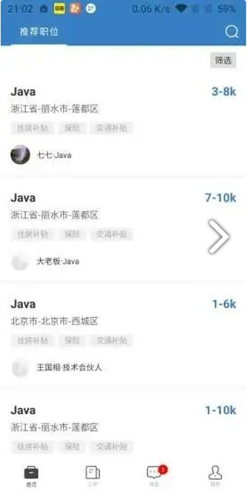The image size is (247, 493).
Task: Tap avatar of 七七·Java recruiter
Action: tap(20, 155)
